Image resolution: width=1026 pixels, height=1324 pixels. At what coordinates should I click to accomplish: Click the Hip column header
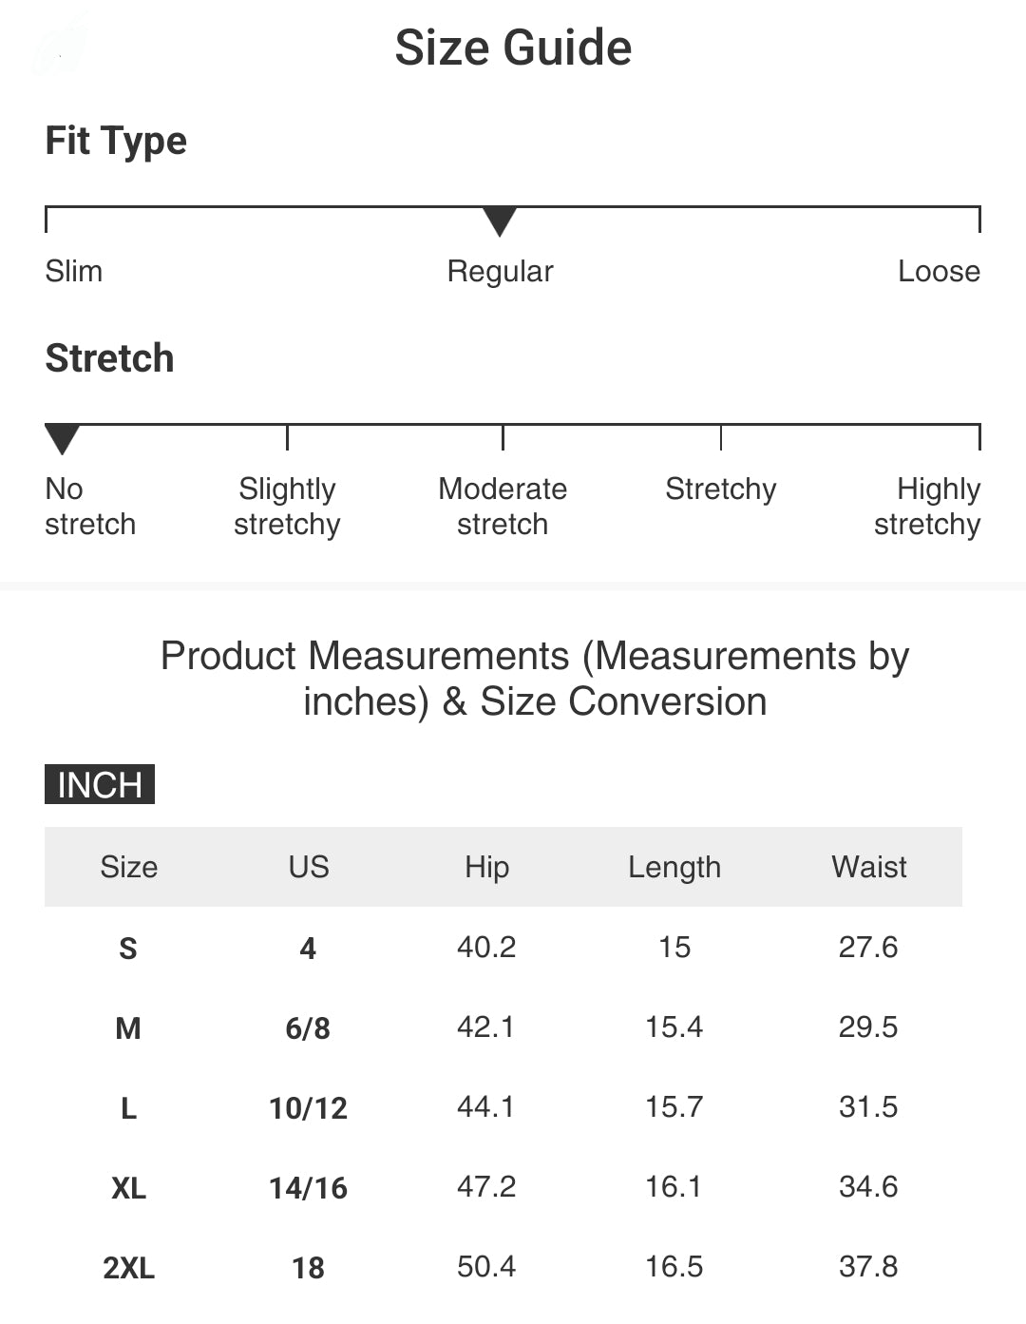[x=486, y=867]
